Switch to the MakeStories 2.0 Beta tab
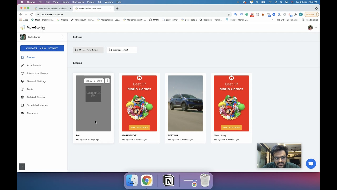 point(93,8)
